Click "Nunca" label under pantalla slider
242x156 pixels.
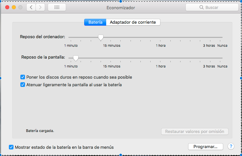(222, 66)
